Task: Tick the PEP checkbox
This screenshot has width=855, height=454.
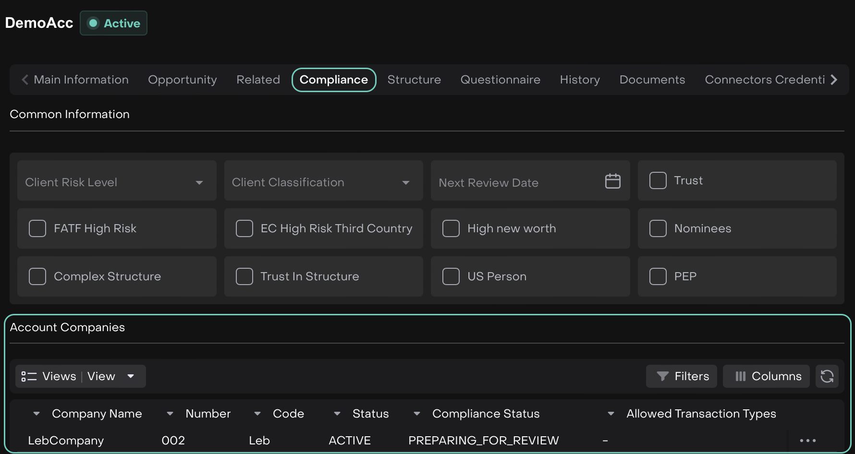Action: coord(658,276)
